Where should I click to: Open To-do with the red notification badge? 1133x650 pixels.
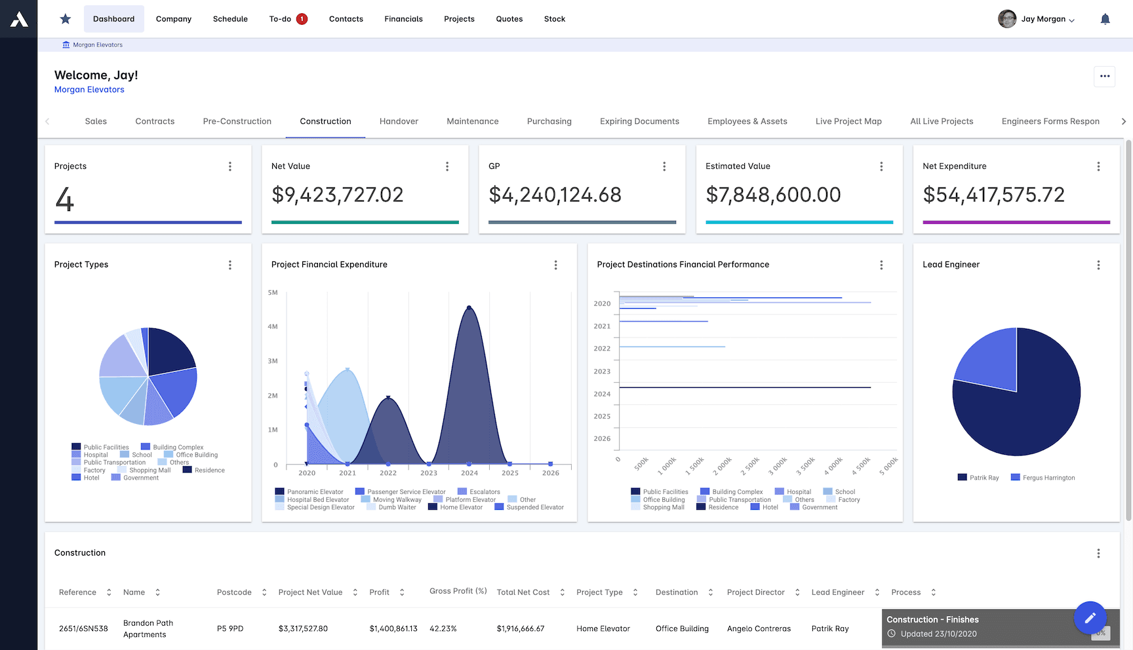(x=288, y=19)
